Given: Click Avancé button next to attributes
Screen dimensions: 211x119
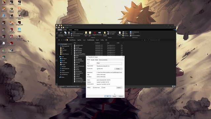Looking at the screenshot, I should (x=119, y=88).
